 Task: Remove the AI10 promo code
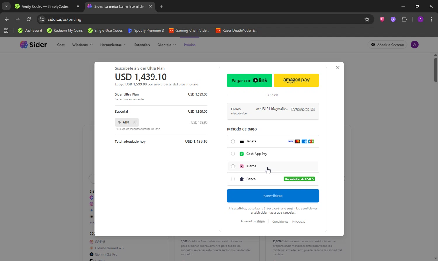click(134, 122)
